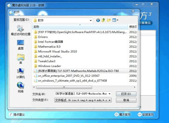Expand the 文件名 dropdown arrow

coord(110,94)
